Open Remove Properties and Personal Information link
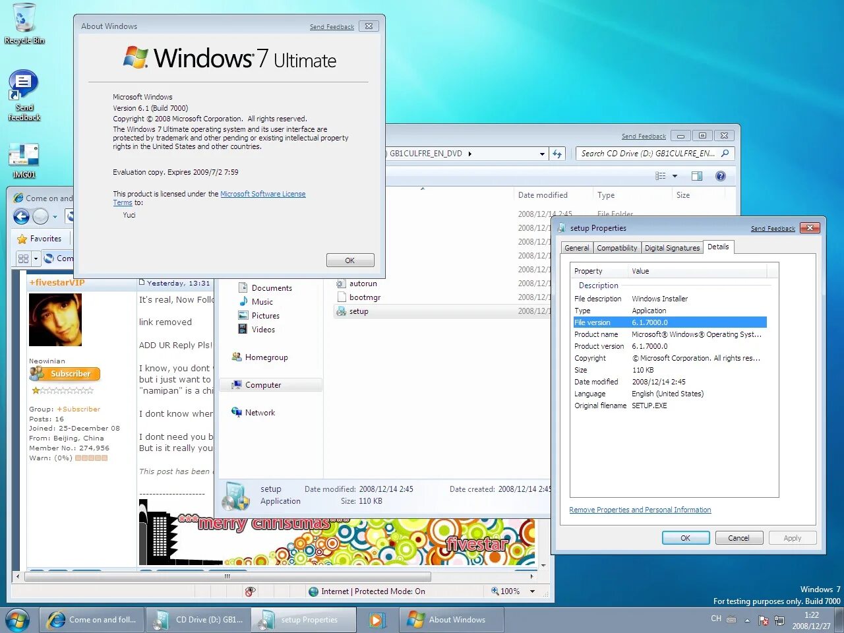 640,509
